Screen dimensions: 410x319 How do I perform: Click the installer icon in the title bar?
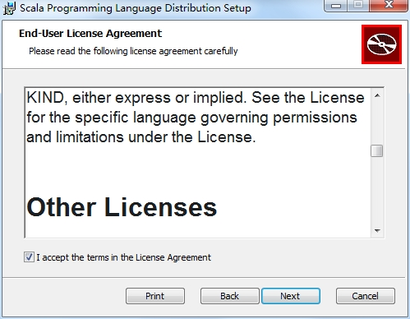pos(9,8)
